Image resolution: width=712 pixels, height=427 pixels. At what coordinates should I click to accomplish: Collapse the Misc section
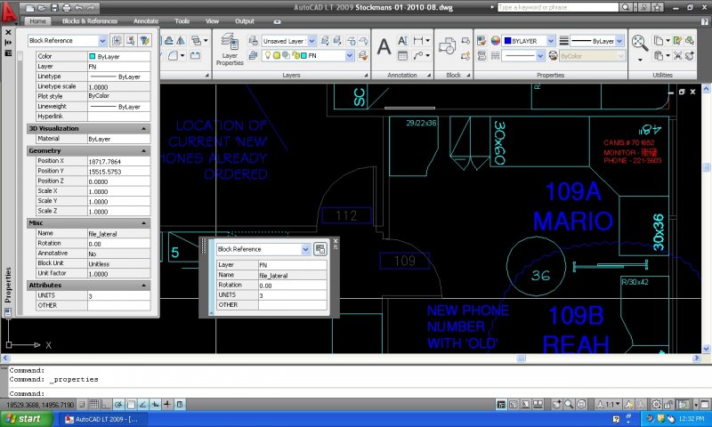[x=143, y=222]
